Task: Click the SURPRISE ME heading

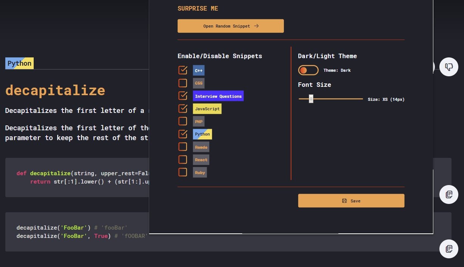Action: point(198,8)
